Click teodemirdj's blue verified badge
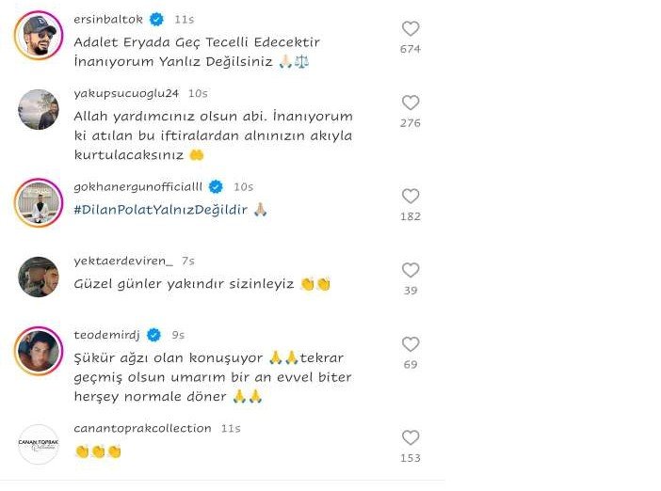Viewport: 661px width, 491px height. click(153, 335)
